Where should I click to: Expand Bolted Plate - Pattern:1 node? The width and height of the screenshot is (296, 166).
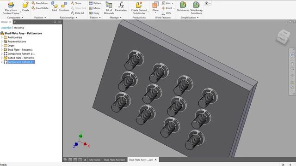tap(2, 58)
